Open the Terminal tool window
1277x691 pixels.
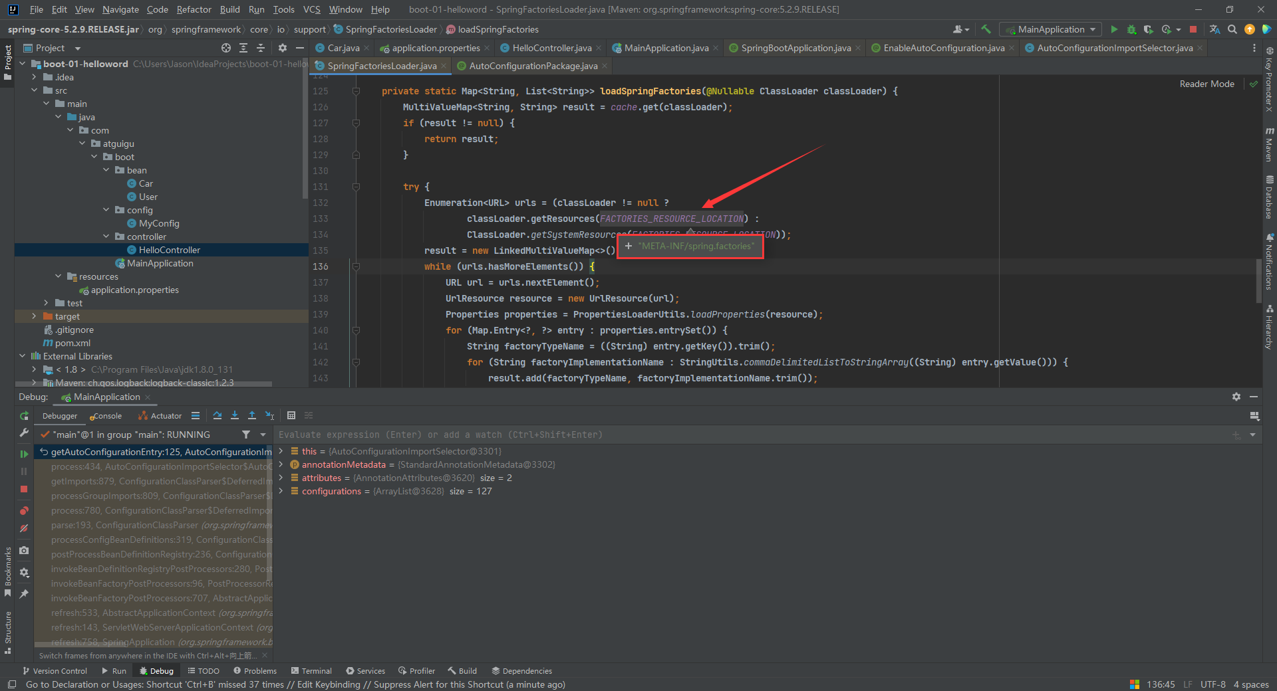pos(311,671)
